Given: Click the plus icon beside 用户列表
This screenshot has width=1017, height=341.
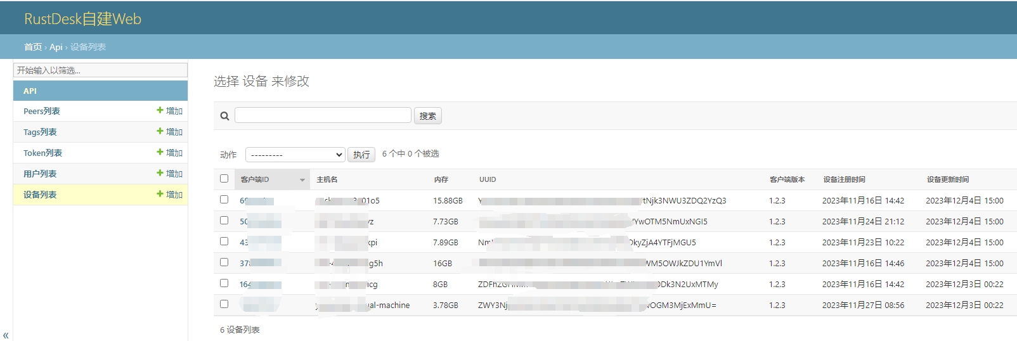Looking at the screenshot, I should pos(160,173).
